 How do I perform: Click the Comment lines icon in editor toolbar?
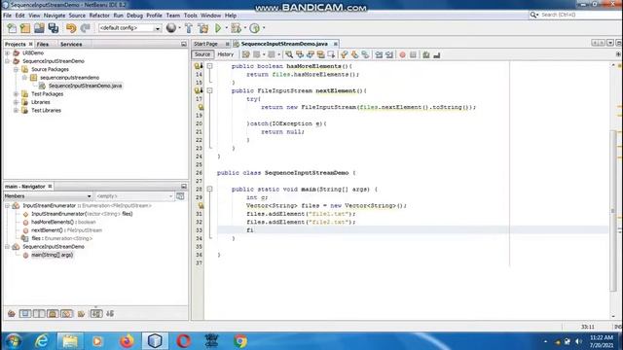point(426,54)
